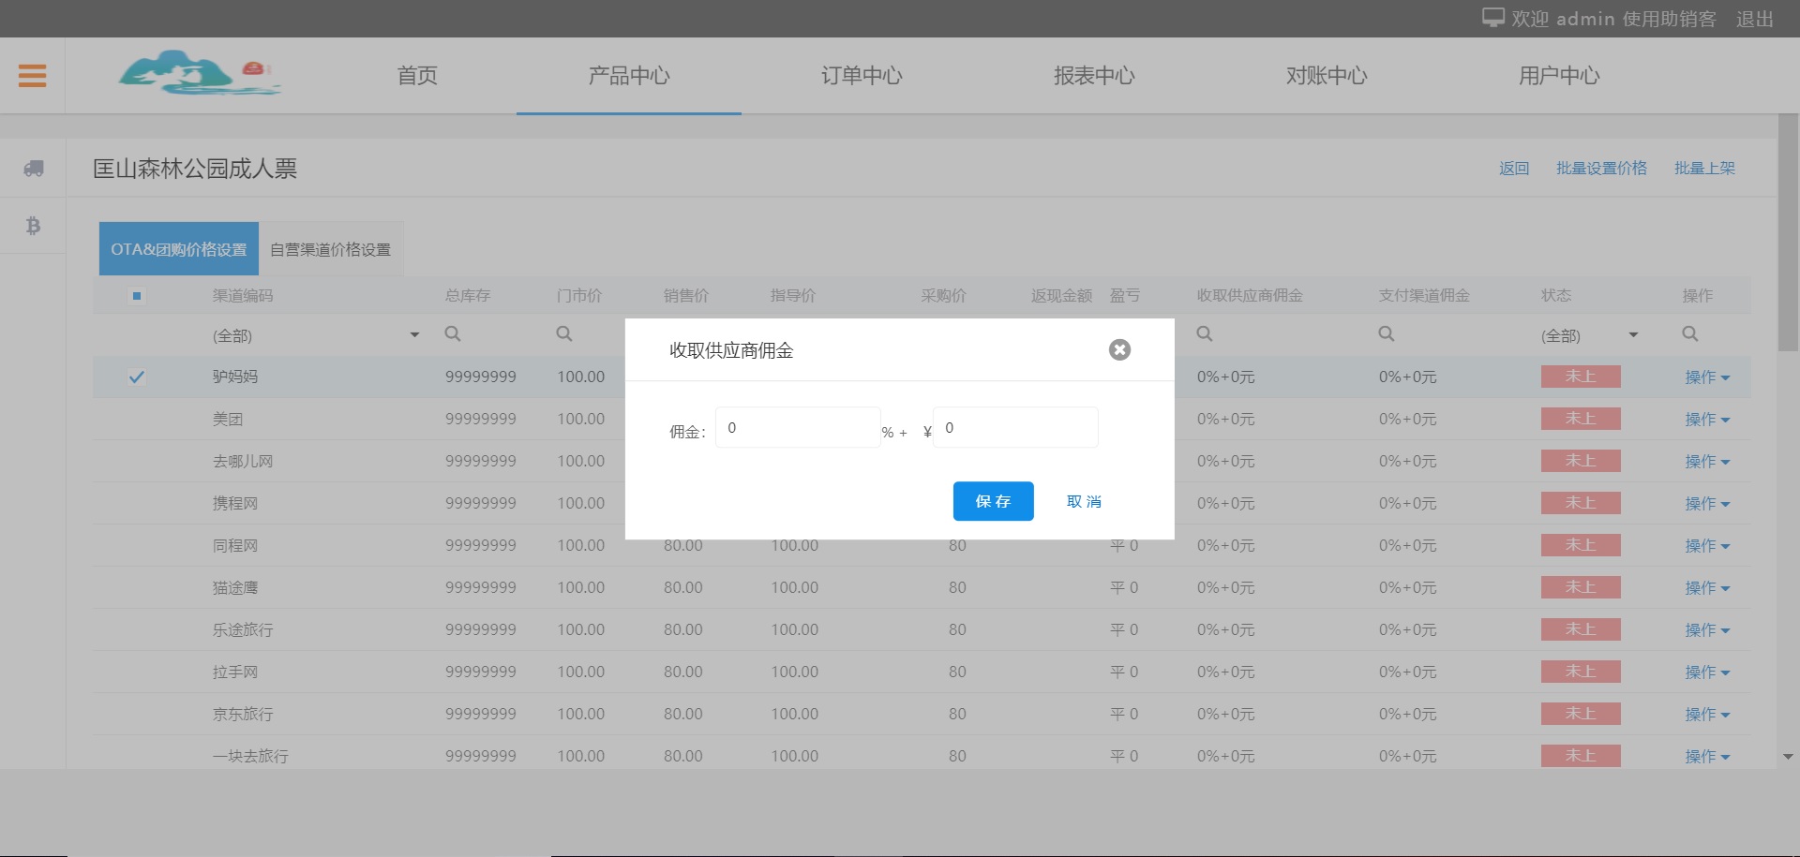Toggle the select-all checkbox in header
This screenshot has height=857, width=1800.
(137, 296)
